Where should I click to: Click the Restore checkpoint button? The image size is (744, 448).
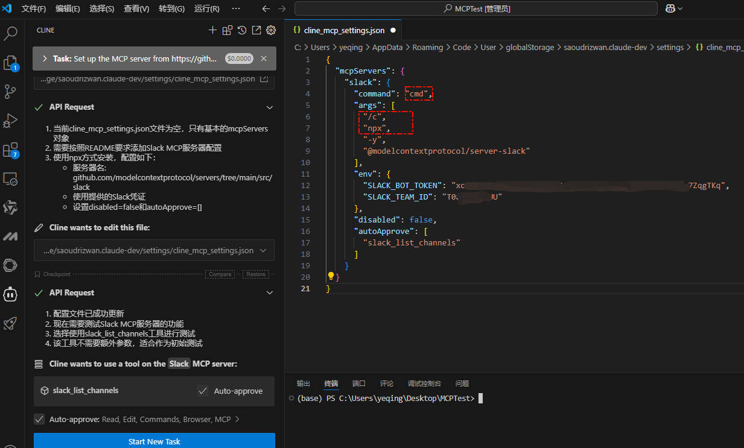click(x=256, y=274)
